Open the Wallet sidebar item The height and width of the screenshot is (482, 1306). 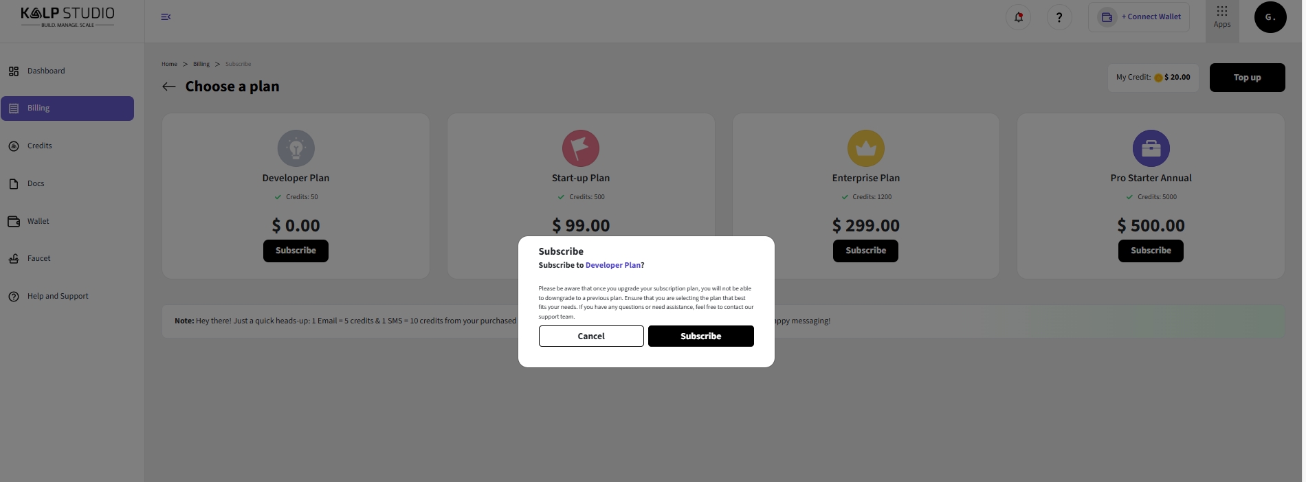(x=38, y=222)
